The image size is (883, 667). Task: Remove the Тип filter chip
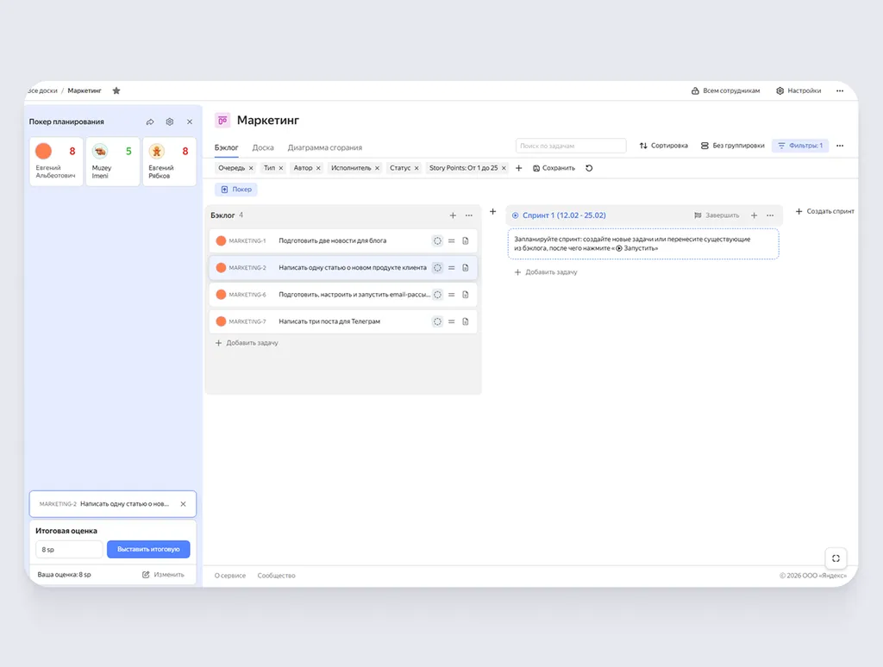[281, 168]
